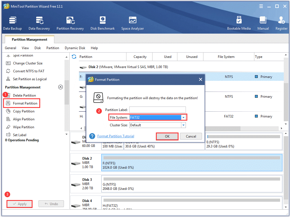Select Format Partition in sidebar
The image size is (290, 217).
click(22, 103)
